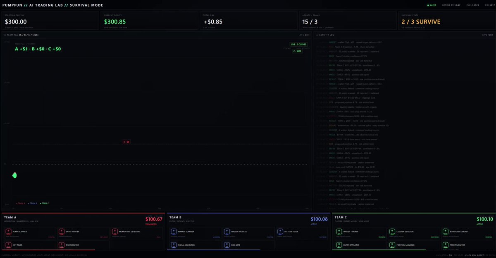This screenshot has width=496, height=258.
Task: Click the LIVE 3 CURVES badge
Action: (x=298, y=44)
